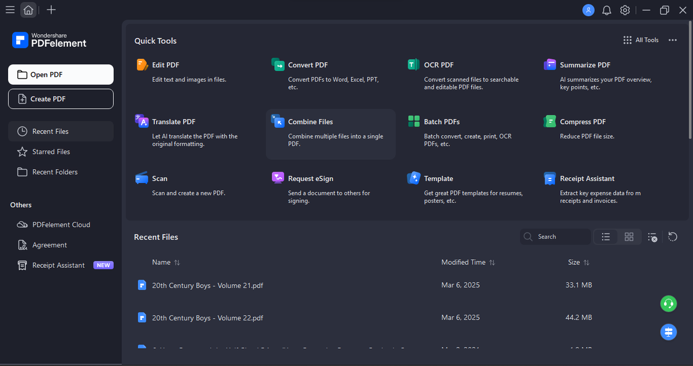
Task: Focus the recent files Search field
Action: point(556,237)
